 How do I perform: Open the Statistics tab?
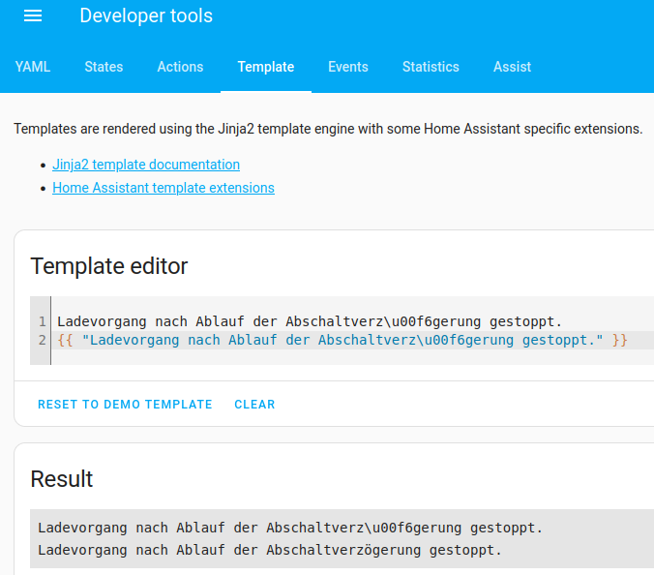(x=431, y=67)
